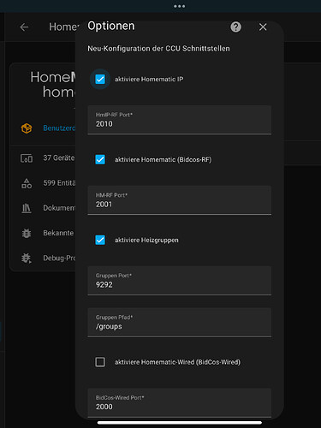Open the Benutzerdefiniert link
Image resolution: width=321 pixels, height=428 pixels.
[x=59, y=128]
